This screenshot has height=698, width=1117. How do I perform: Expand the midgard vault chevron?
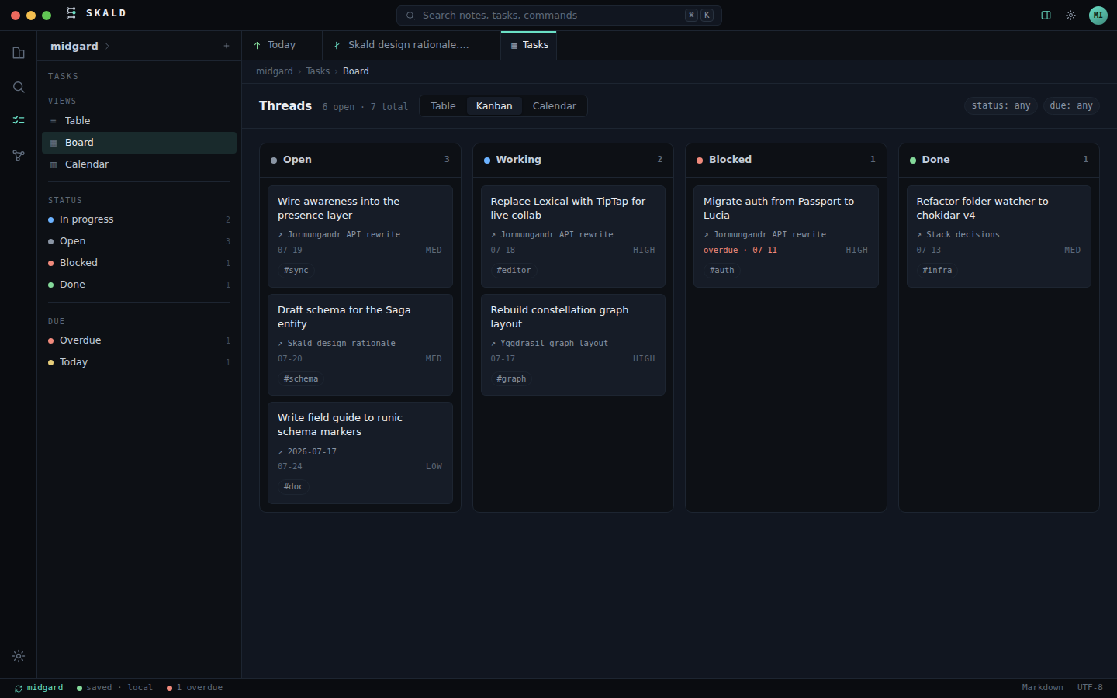click(x=107, y=46)
